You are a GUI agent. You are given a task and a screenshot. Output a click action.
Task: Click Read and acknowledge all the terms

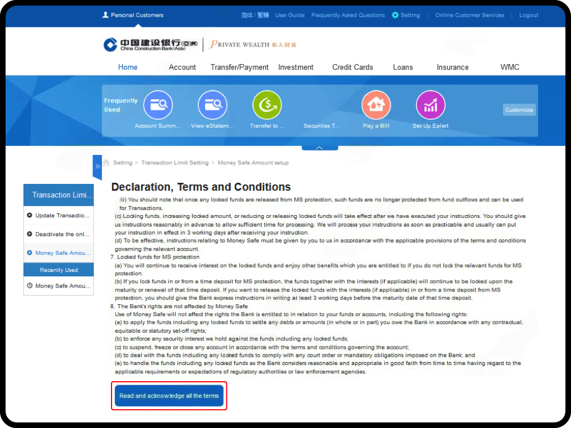click(169, 396)
